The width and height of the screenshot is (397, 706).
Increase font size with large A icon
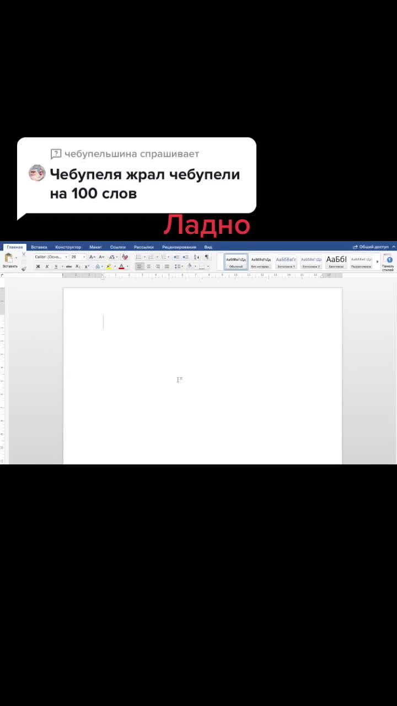(92, 257)
